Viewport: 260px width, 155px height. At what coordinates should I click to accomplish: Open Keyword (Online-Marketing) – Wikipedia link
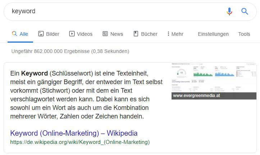74,133
